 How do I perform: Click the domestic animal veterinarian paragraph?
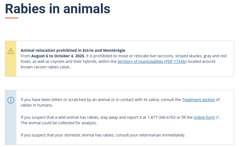pyautogui.click(x=103, y=135)
